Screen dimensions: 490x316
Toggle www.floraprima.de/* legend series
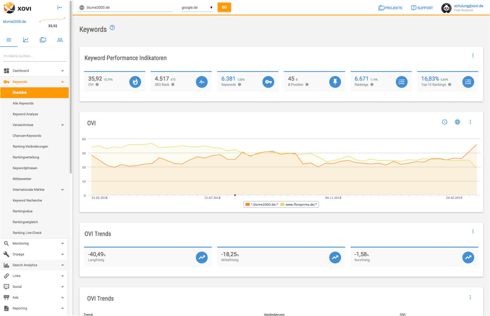tap(299, 205)
